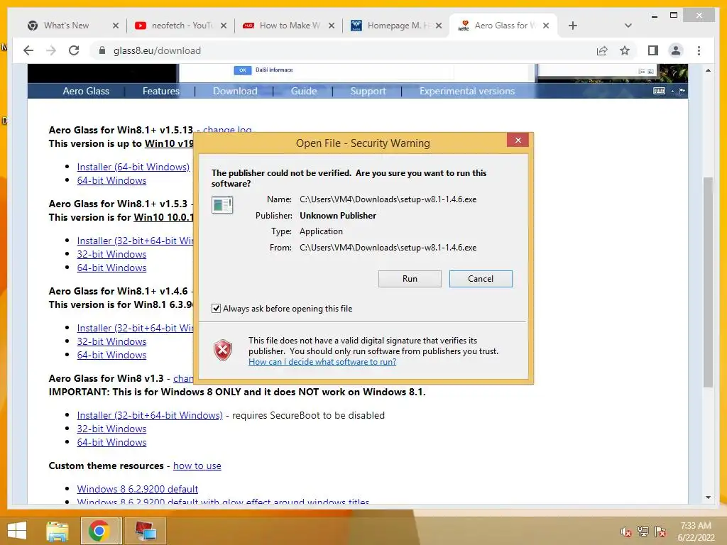Click 64-bit Windows link under v1.5.13

pyautogui.click(x=111, y=180)
